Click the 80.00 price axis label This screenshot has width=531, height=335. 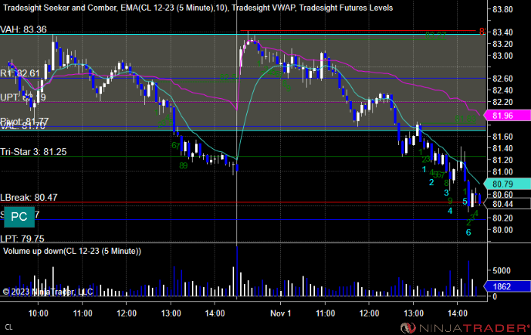pyautogui.click(x=502, y=230)
